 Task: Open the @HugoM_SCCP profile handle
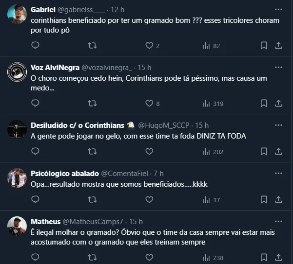pyautogui.click(x=166, y=125)
